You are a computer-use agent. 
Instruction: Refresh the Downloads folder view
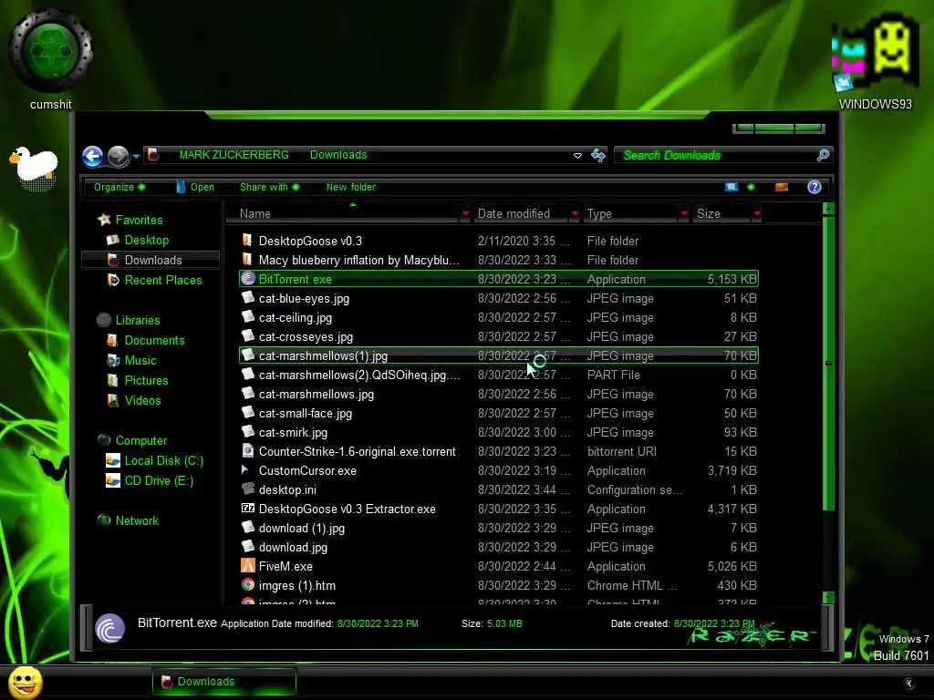(x=598, y=155)
